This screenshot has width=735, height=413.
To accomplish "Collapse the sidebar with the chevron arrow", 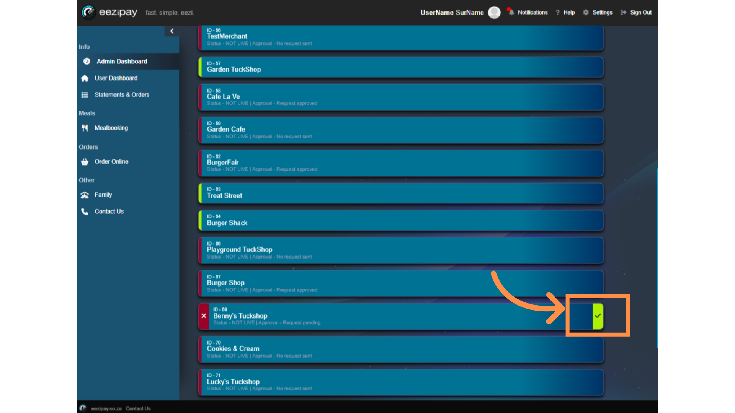I will tap(172, 31).
